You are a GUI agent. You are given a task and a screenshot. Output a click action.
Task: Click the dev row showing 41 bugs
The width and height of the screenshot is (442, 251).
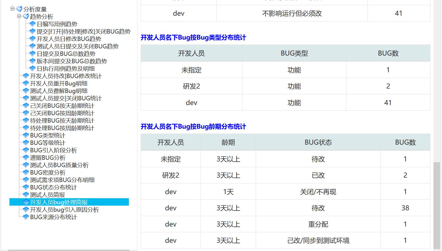(x=191, y=102)
